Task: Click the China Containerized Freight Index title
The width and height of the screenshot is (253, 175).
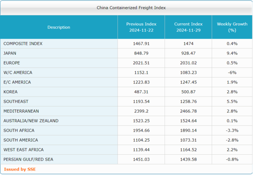Action: click(125, 8)
